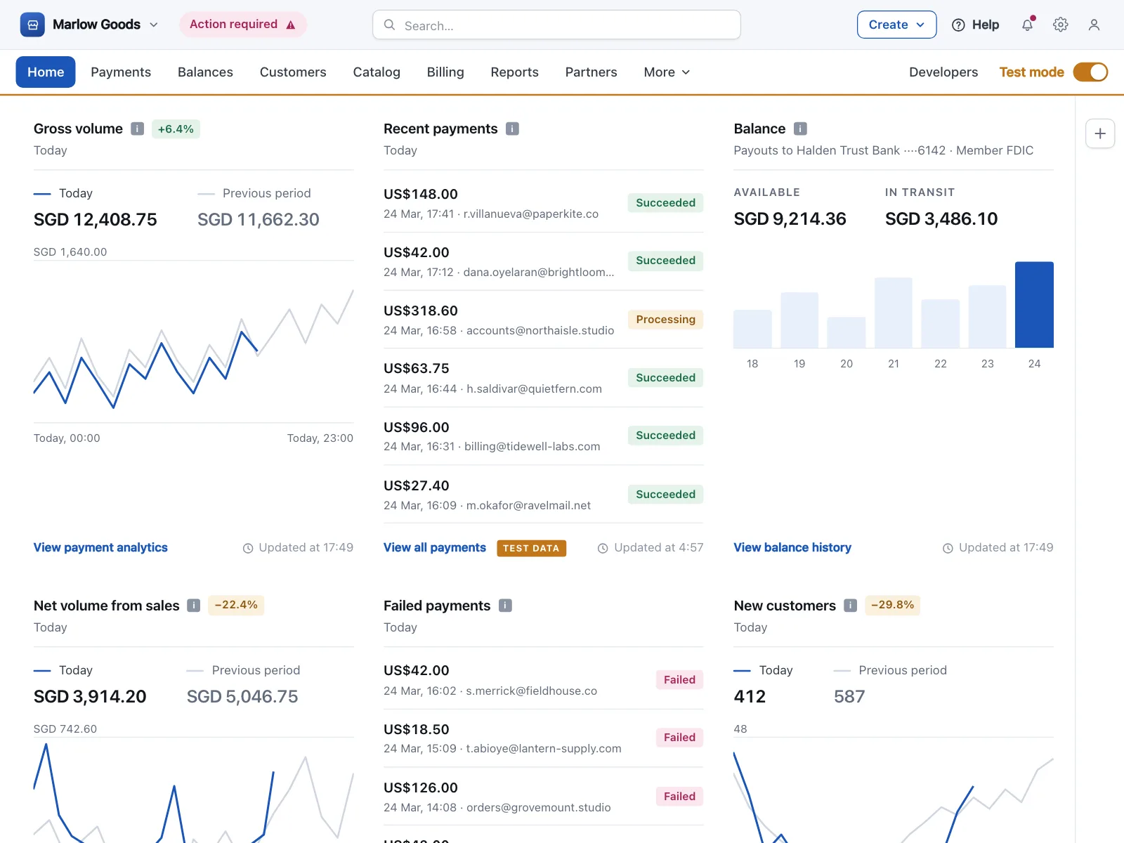This screenshot has width=1124, height=843.
Task: Expand the More navigation menu
Action: pos(667,72)
